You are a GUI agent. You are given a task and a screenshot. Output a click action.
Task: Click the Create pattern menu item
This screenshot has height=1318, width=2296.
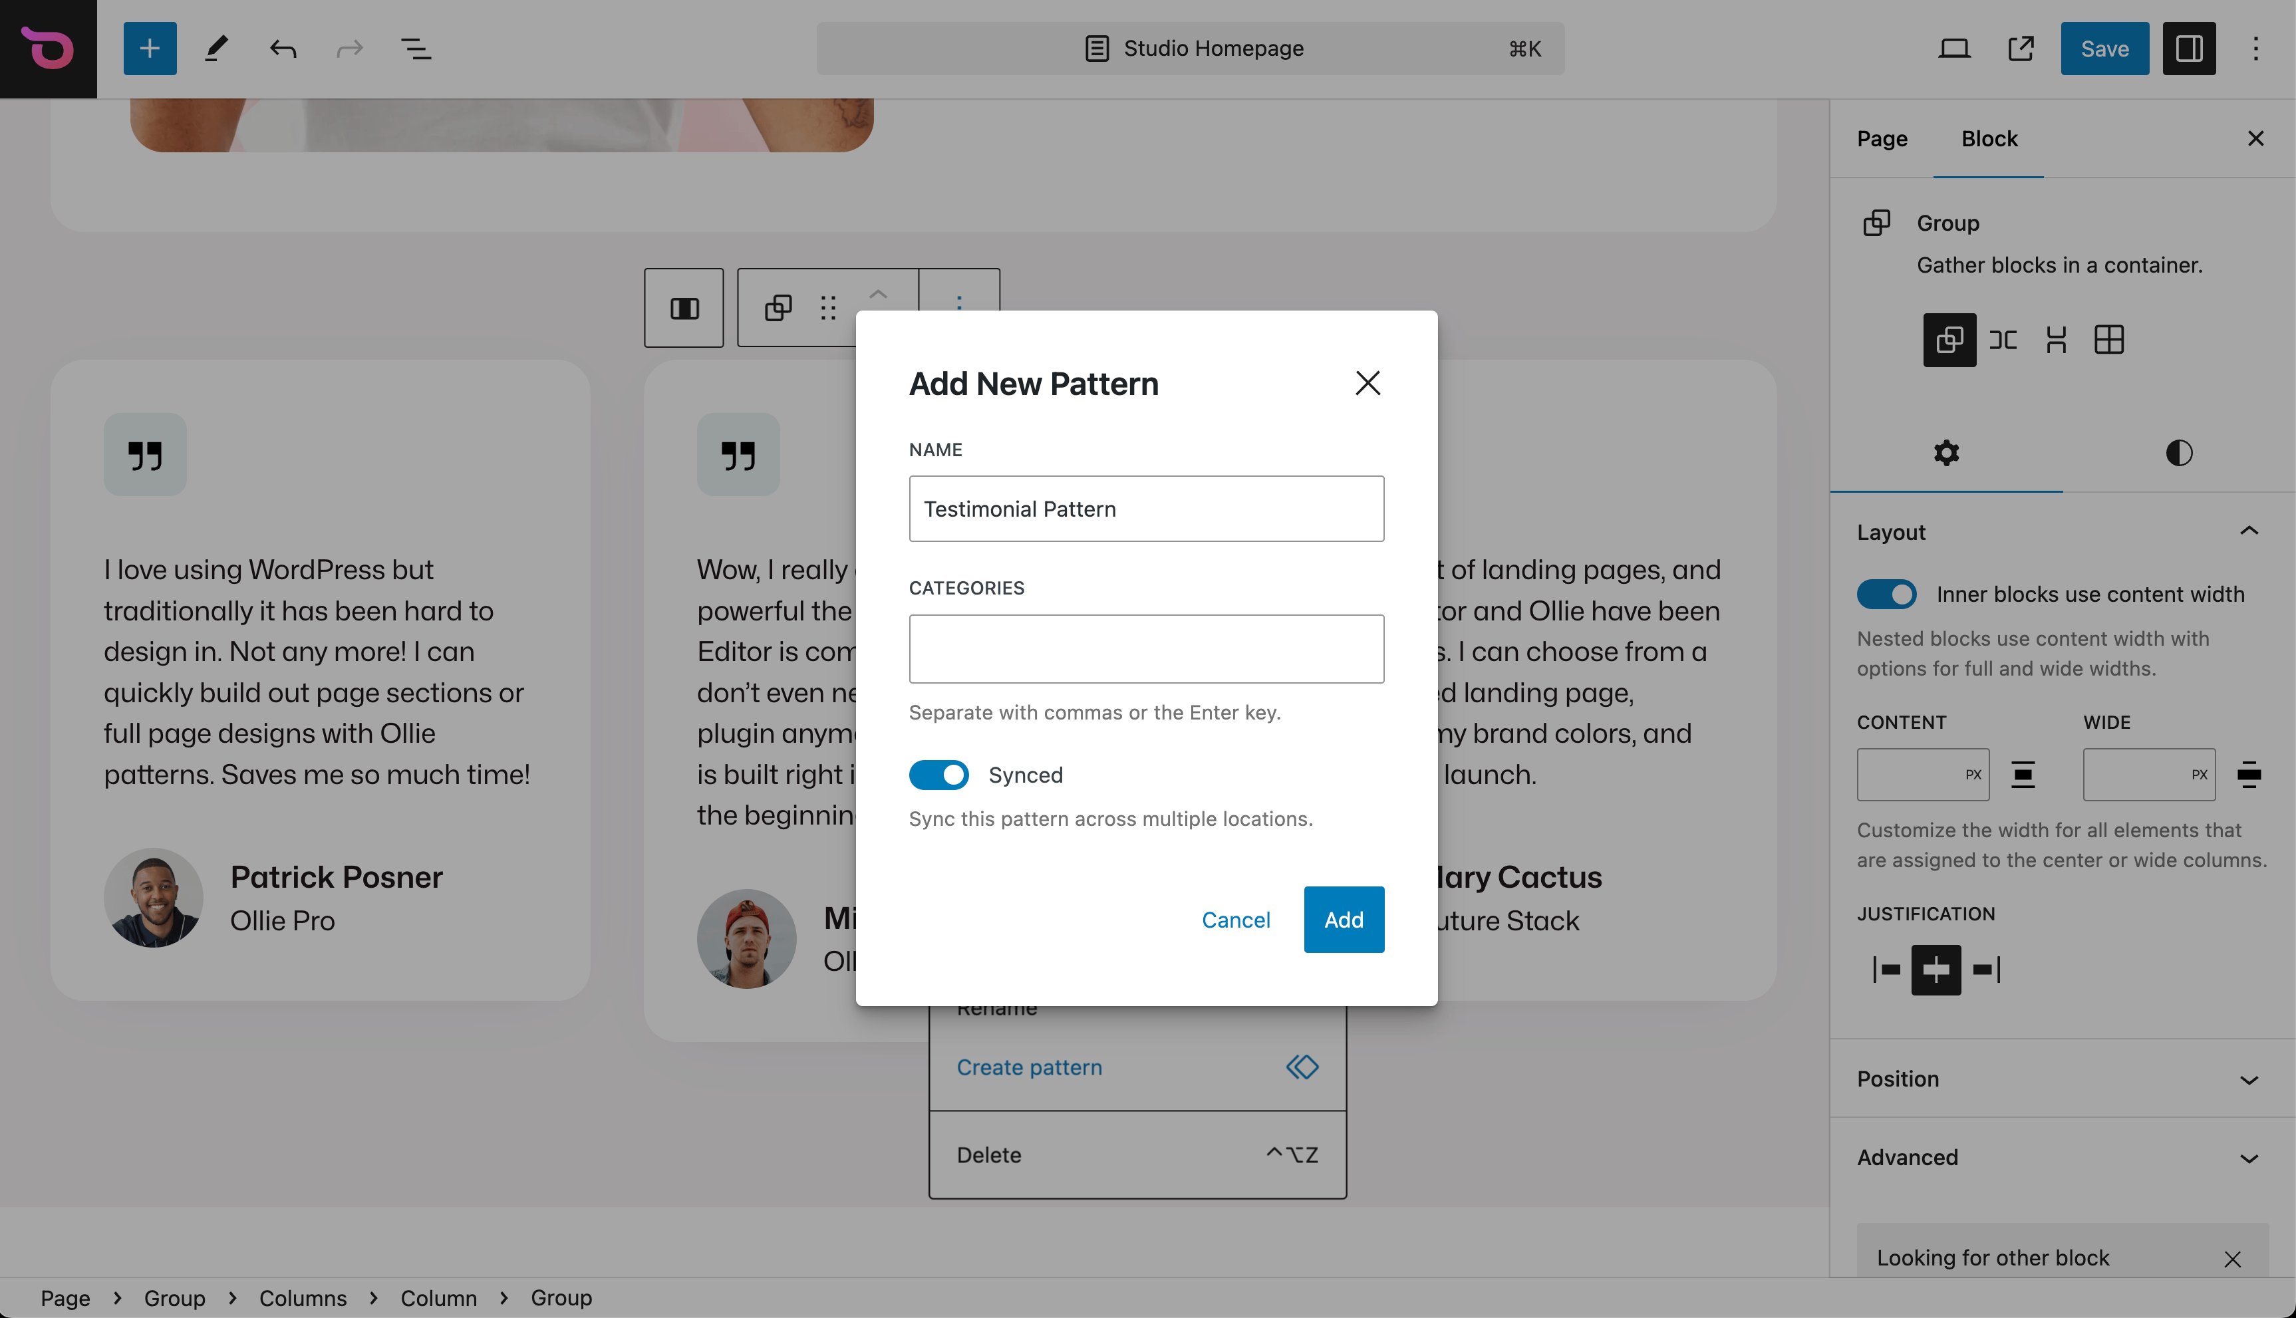point(1028,1067)
